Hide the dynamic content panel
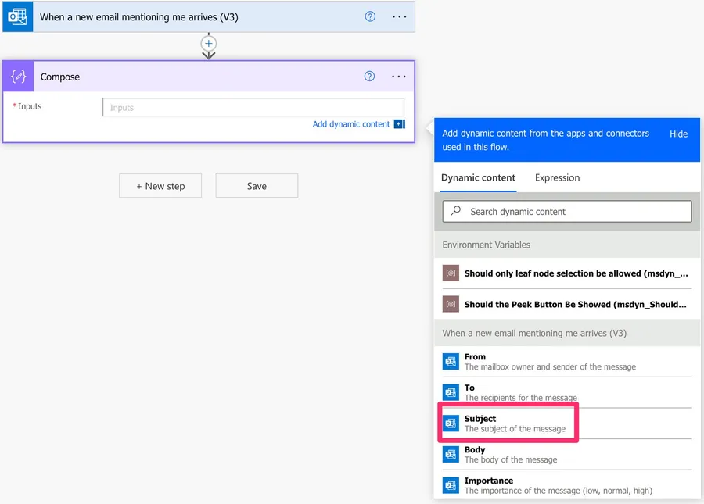The height and width of the screenshot is (504, 704). 678,134
